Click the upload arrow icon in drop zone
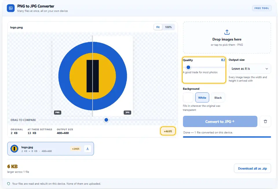Image resolution: width=278 pixels, height=189 pixels. (x=227, y=32)
